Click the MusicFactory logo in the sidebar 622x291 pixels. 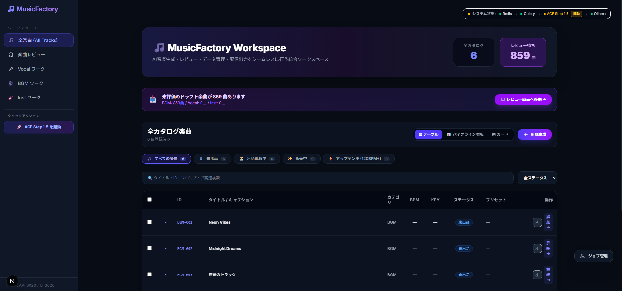(x=33, y=9)
